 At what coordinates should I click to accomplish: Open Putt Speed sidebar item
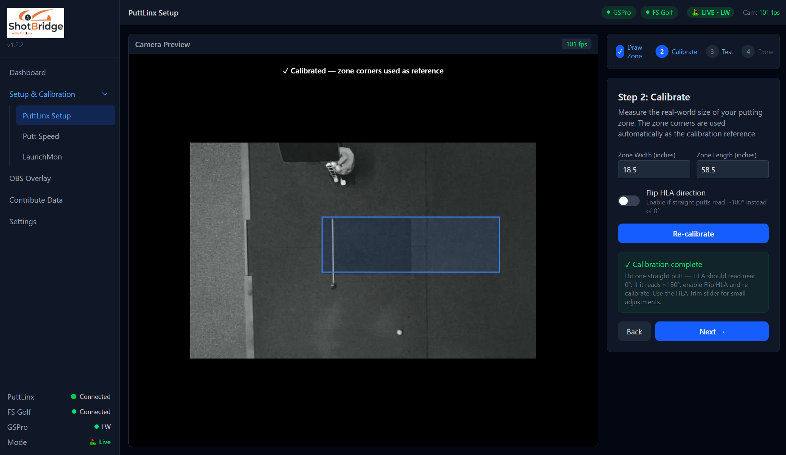pyautogui.click(x=41, y=136)
